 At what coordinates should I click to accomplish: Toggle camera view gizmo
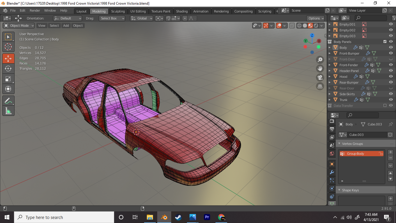(320, 78)
